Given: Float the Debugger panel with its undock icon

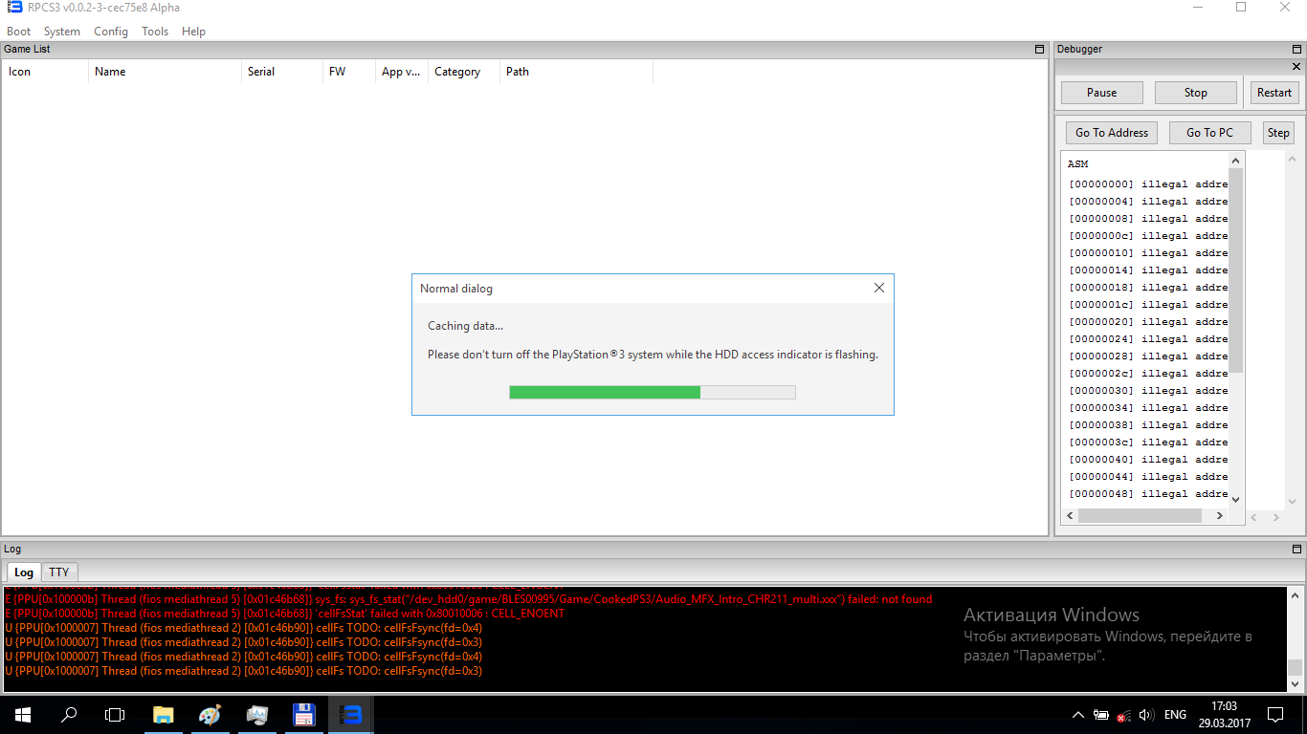Looking at the screenshot, I should click(1297, 49).
